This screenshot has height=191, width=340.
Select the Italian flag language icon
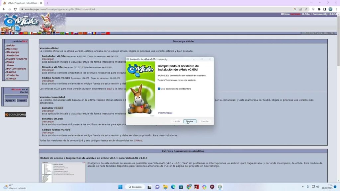pyautogui.click(x=30, y=33)
